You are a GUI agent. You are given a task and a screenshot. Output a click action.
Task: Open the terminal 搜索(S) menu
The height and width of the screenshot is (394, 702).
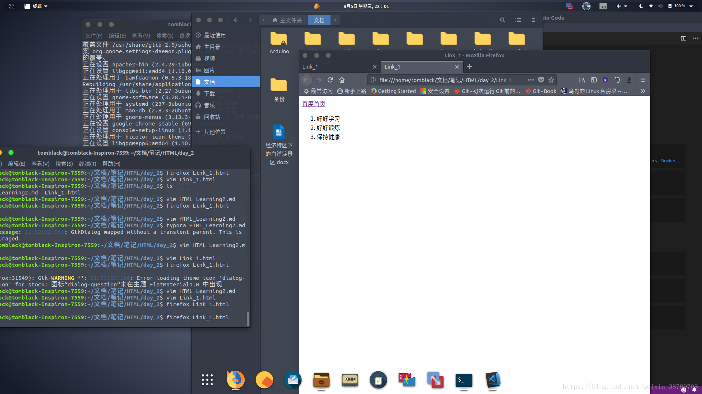64,164
